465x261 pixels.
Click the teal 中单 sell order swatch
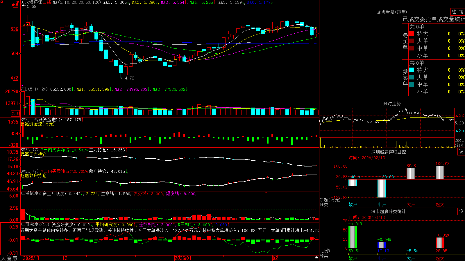point(412,84)
